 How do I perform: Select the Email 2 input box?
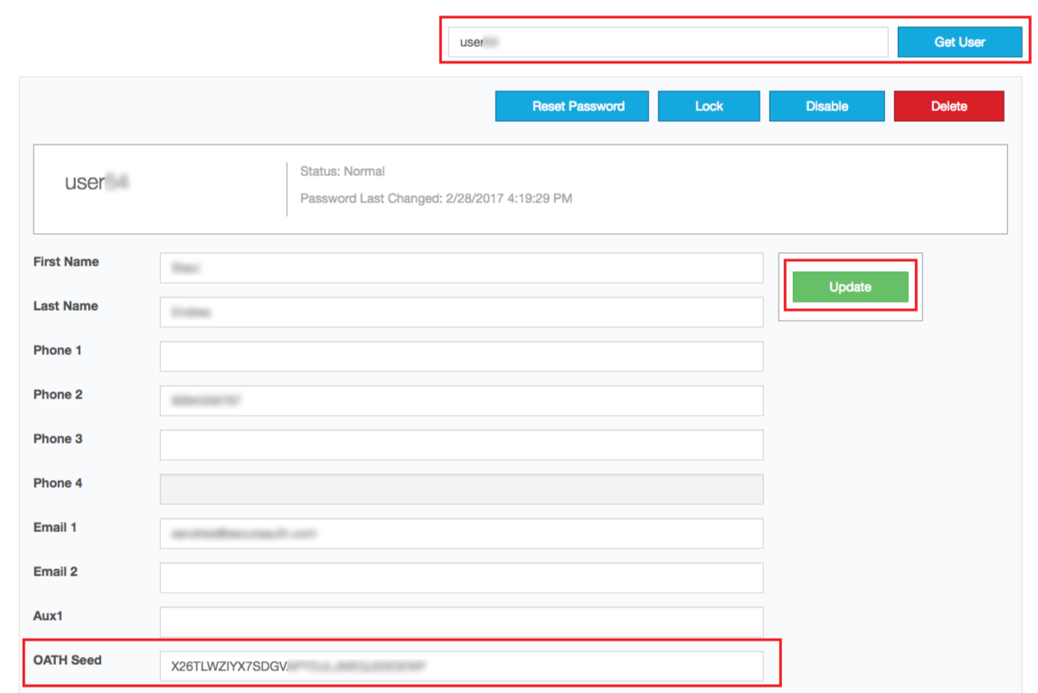461,577
